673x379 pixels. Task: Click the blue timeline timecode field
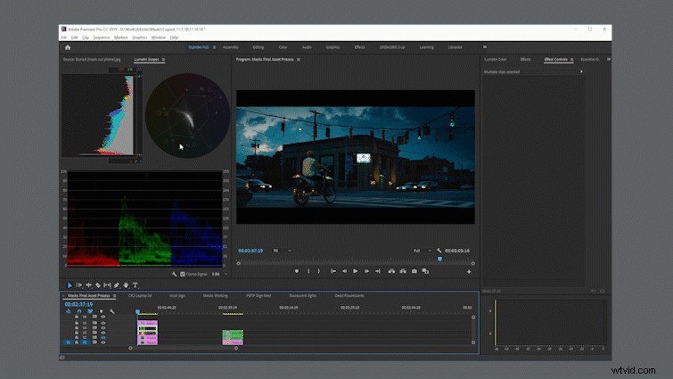coord(78,304)
